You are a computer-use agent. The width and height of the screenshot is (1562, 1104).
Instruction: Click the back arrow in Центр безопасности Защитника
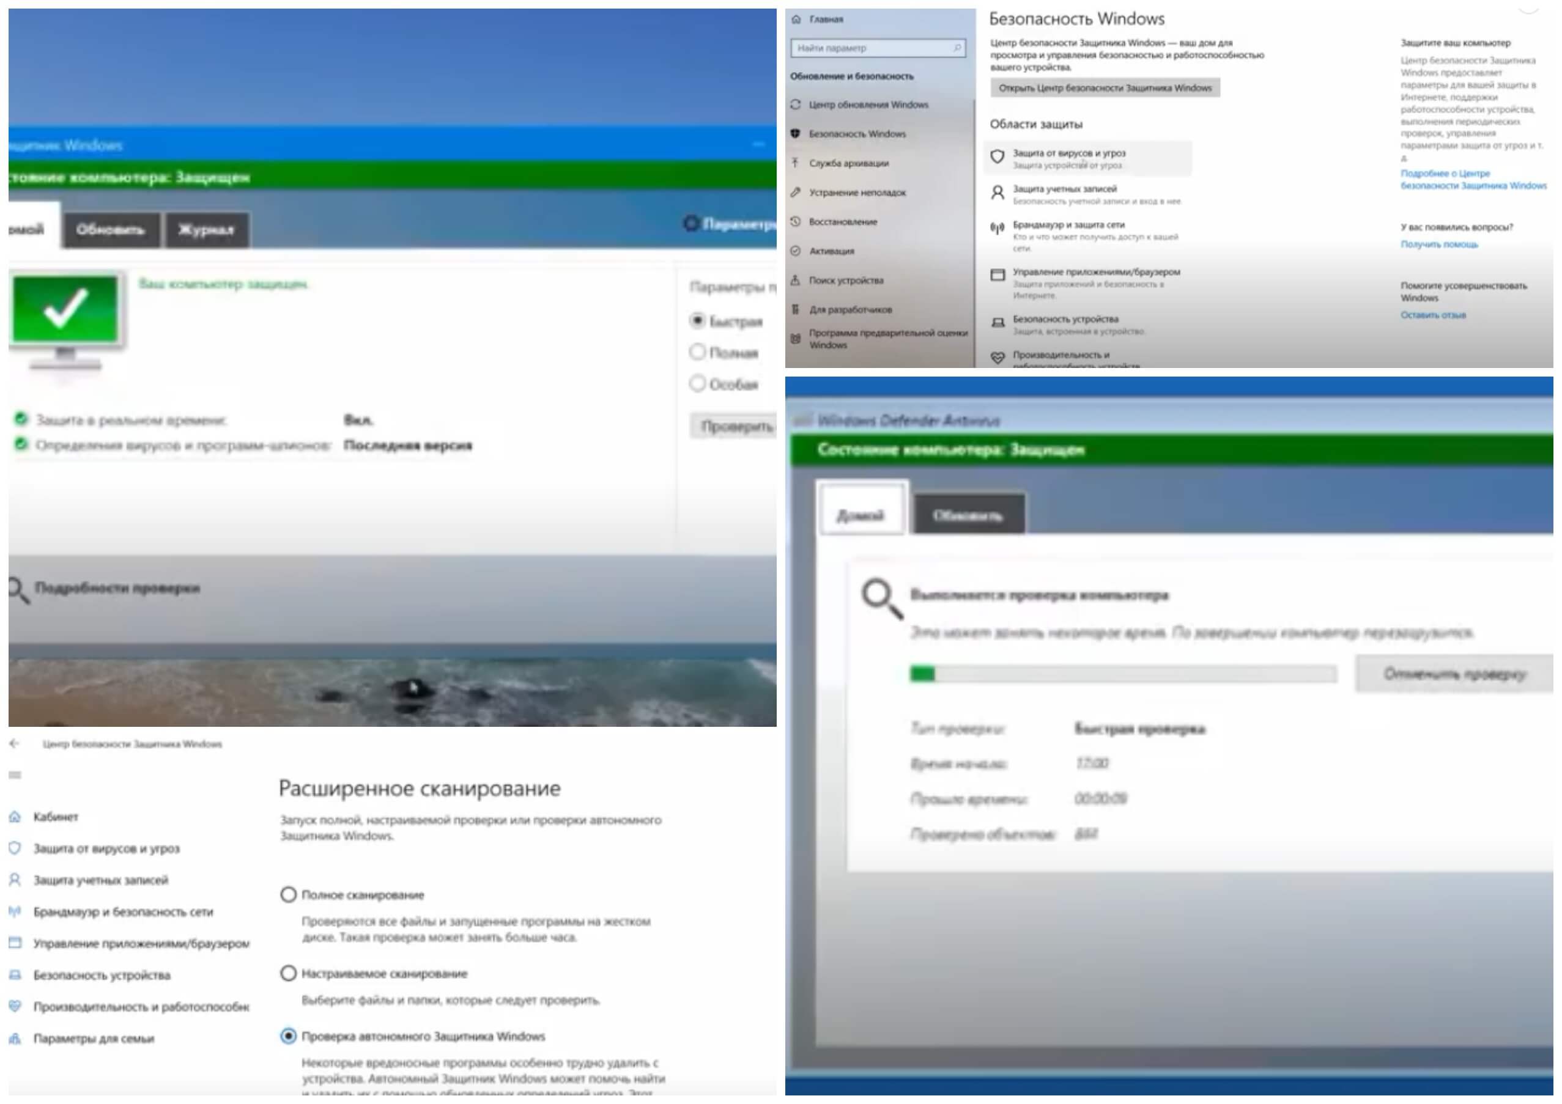14,744
